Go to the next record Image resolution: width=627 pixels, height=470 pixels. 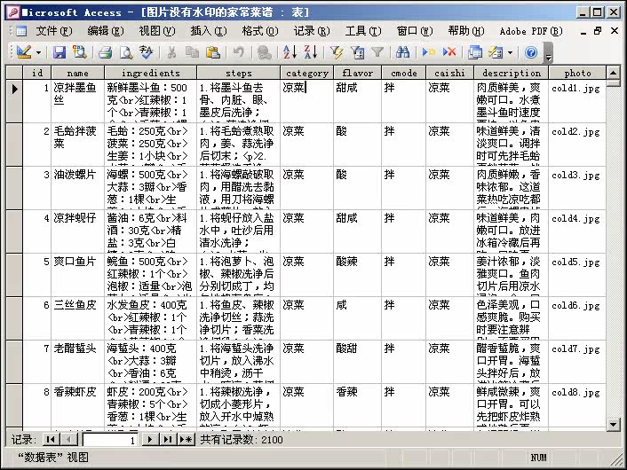click(x=149, y=440)
